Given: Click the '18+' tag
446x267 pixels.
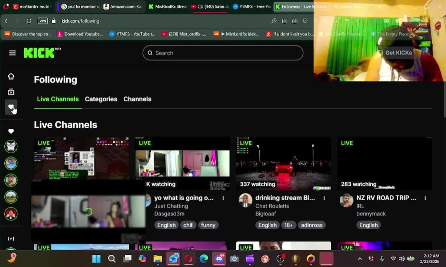Looking at the screenshot, I should click(289, 225).
